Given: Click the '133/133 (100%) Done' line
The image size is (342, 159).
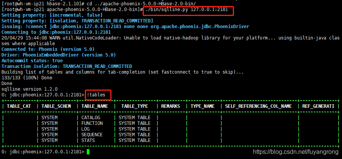Looking at the screenshot, I should point(27,78).
